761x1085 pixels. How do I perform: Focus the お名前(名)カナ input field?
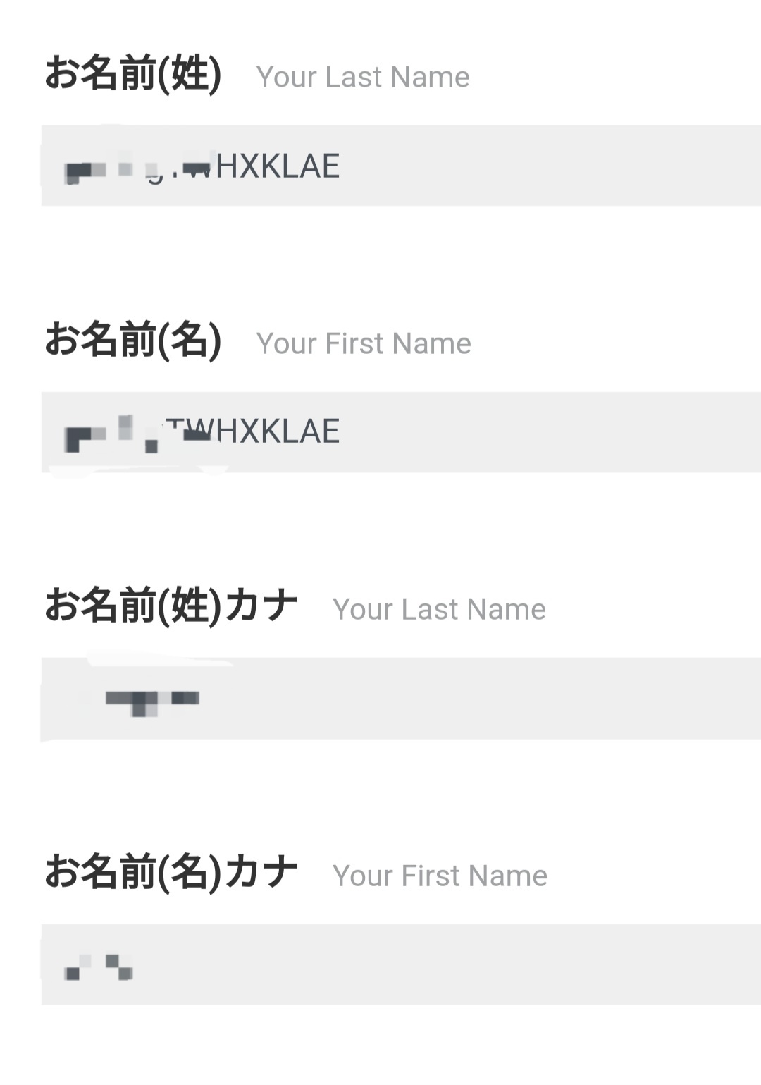(401, 964)
